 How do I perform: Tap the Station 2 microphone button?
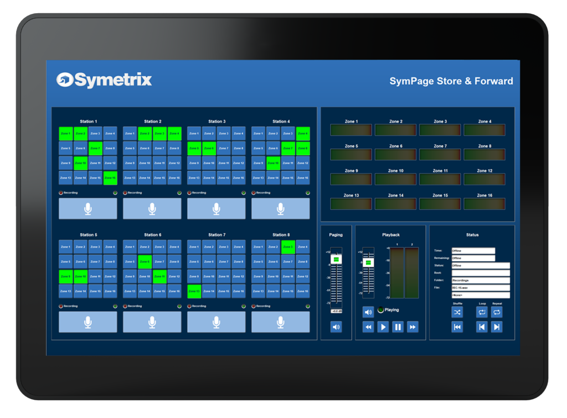point(152,208)
